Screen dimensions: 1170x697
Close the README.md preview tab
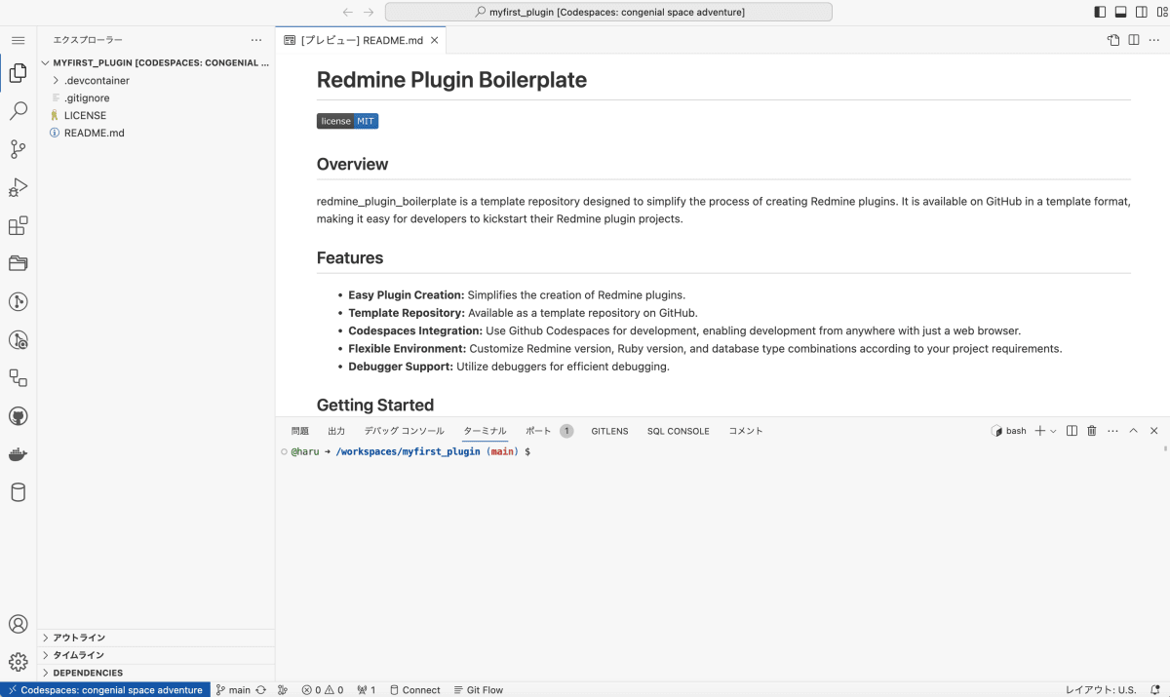tap(435, 40)
